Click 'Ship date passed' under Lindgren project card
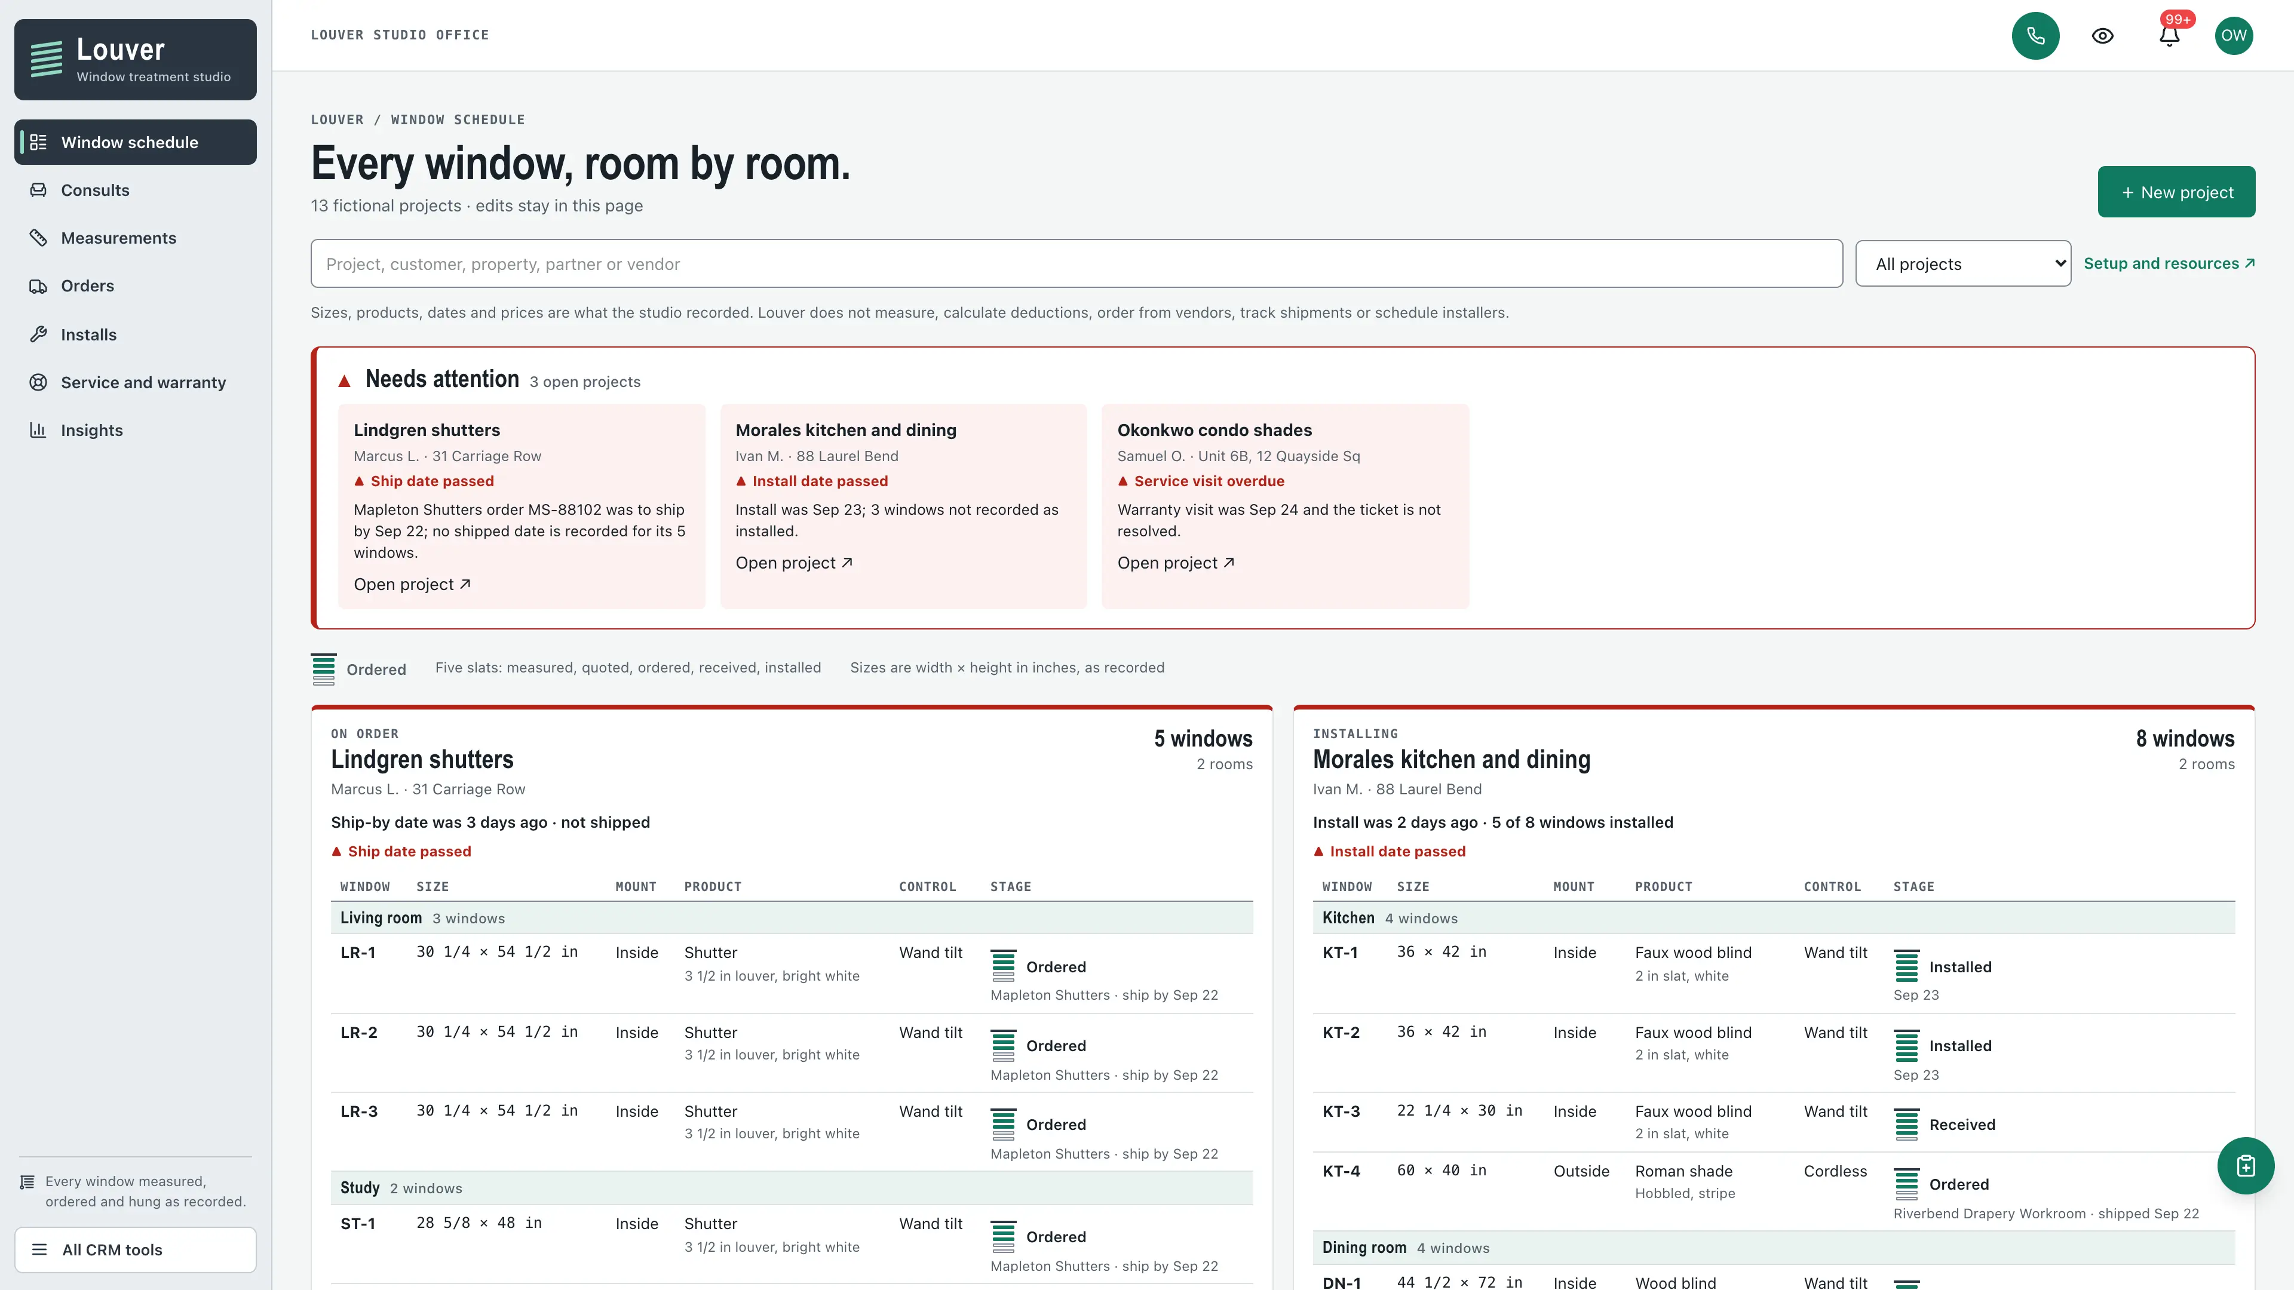Image resolution: width=2294 pixels, height=1290 pixels. [410, 851]
